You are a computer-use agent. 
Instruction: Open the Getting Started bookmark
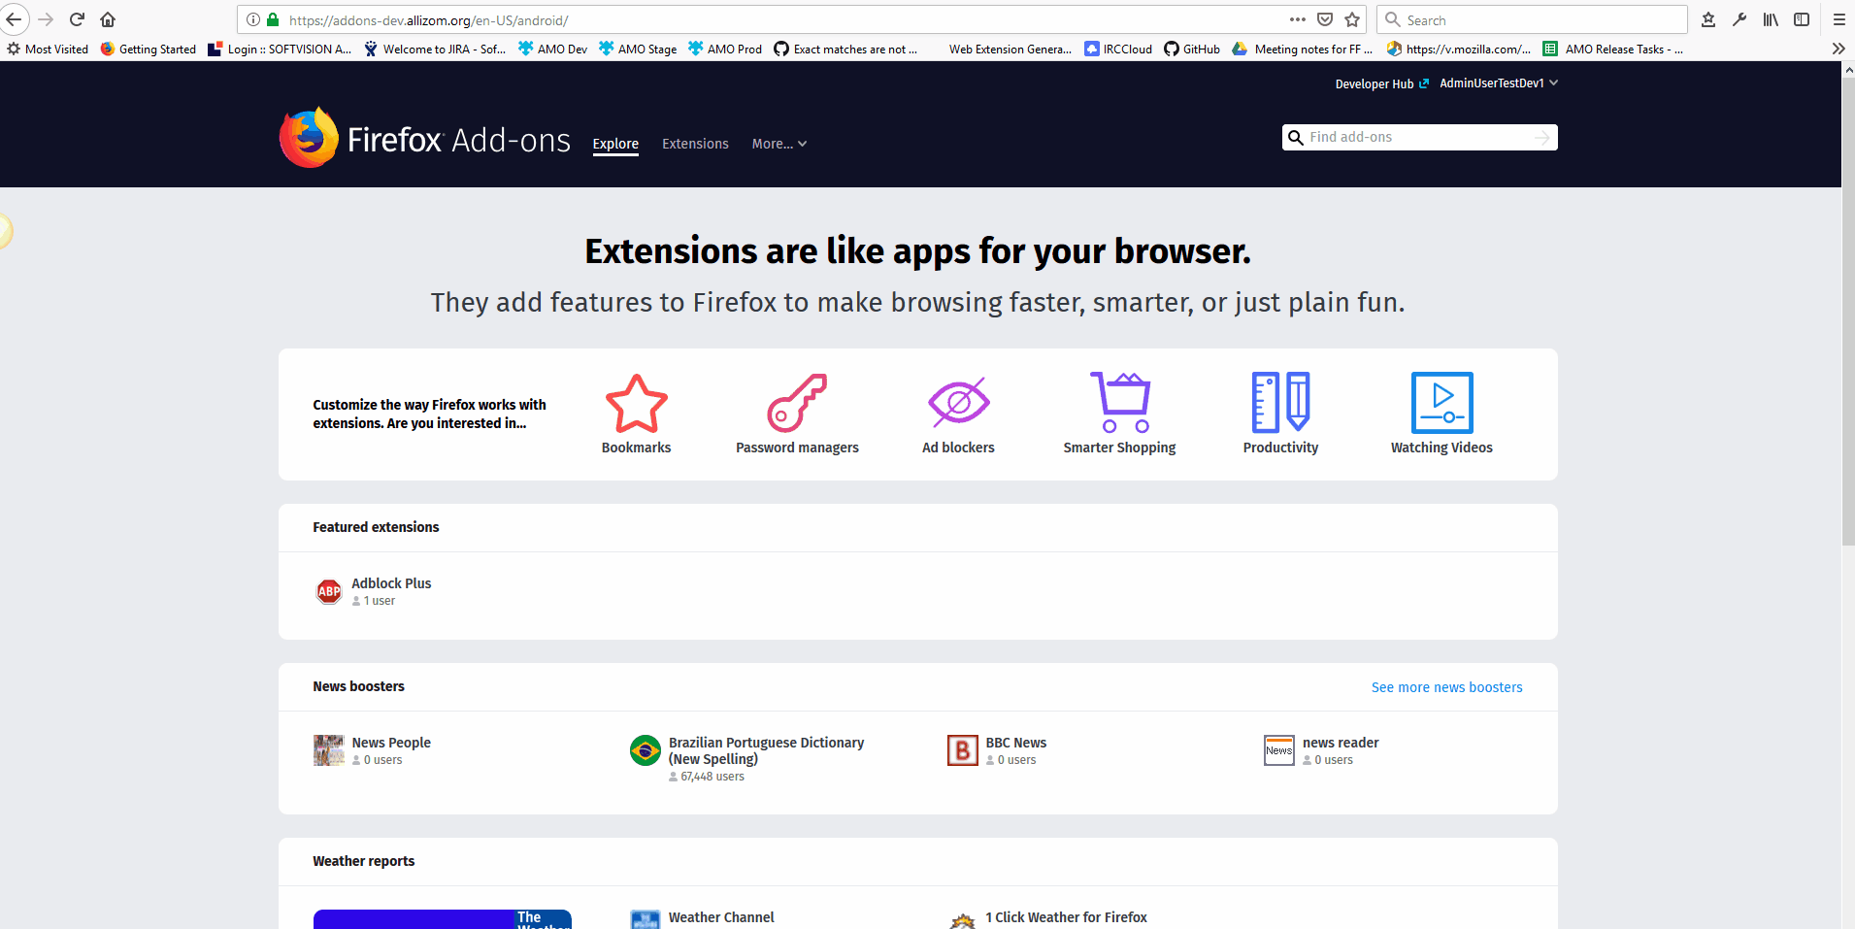[x=149, y=49]
